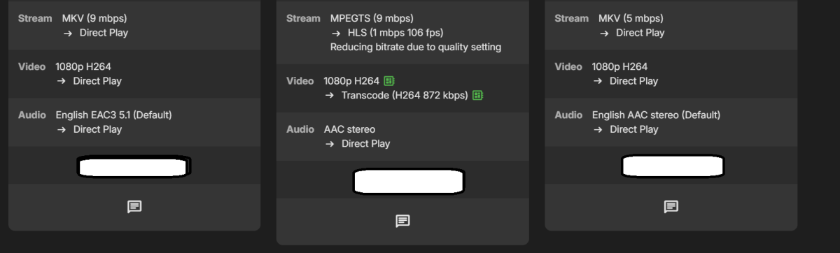This screenshot has width=840, height=253.
Task: Open redacted username on the MPEGTS card
Action: pyautogui.click(x=409, y=181)
